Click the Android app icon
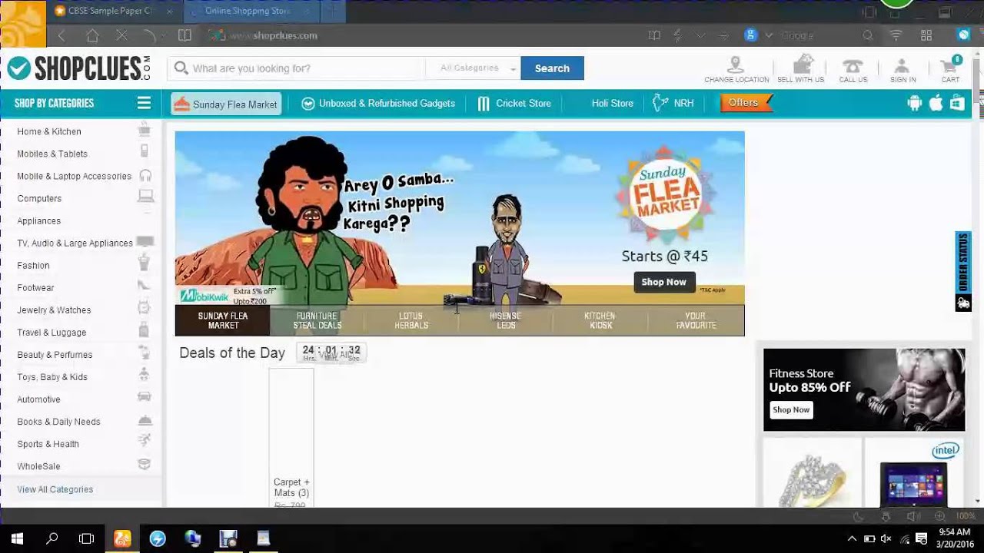 pos(914,103)
